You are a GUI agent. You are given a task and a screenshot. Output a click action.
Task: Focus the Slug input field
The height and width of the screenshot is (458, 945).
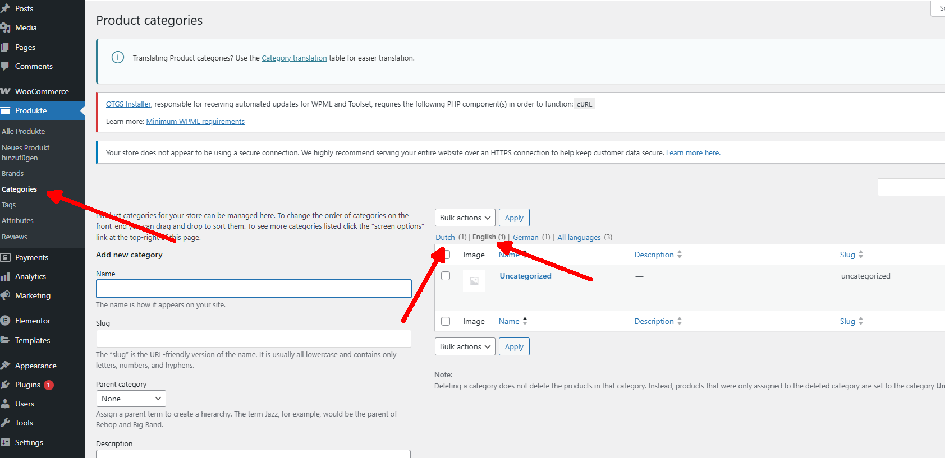pos(254,339)
